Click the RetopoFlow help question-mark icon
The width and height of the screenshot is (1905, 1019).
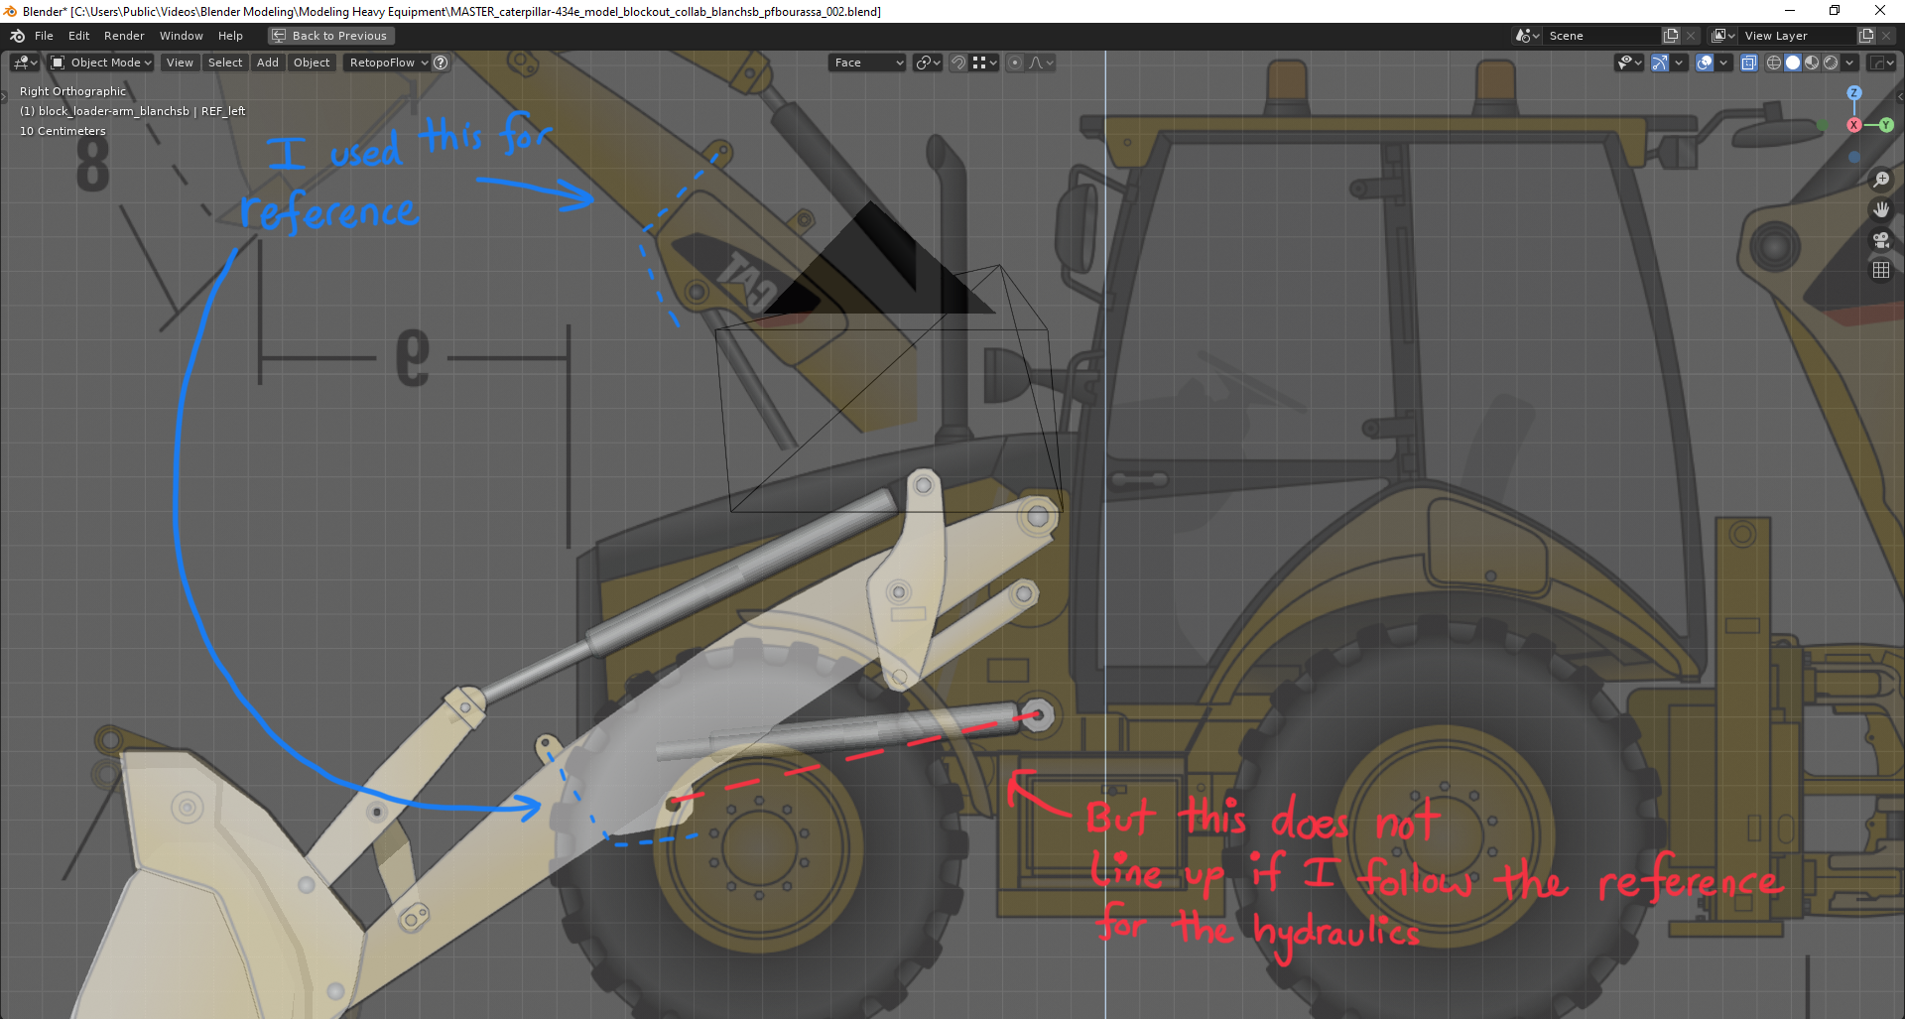pos(441,63)
